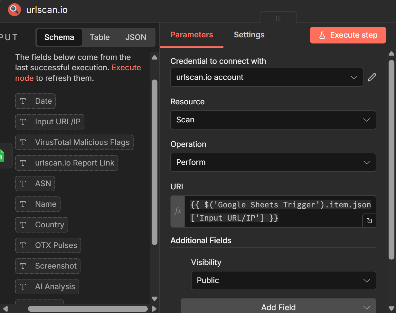This screenshot has height=313, width=396.
Task: Select the Date schema field
Action: coord(35,101)
